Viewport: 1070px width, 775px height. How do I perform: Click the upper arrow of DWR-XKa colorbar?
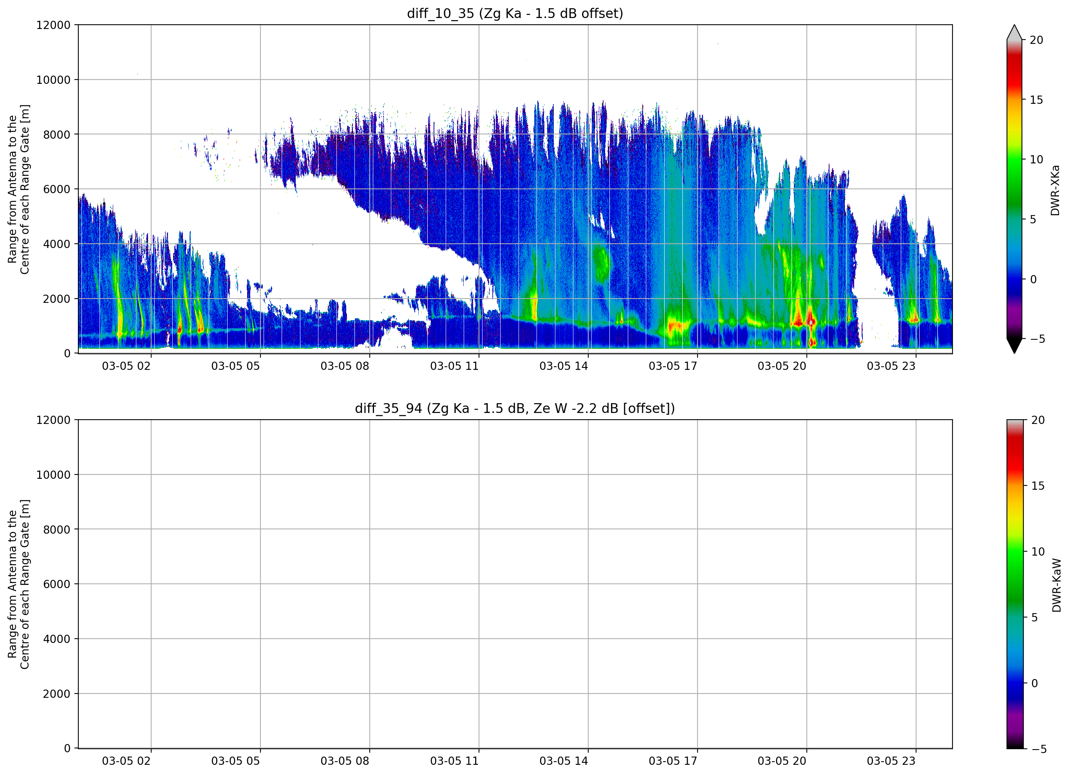pyautogui.click(x=1014, y=32)
